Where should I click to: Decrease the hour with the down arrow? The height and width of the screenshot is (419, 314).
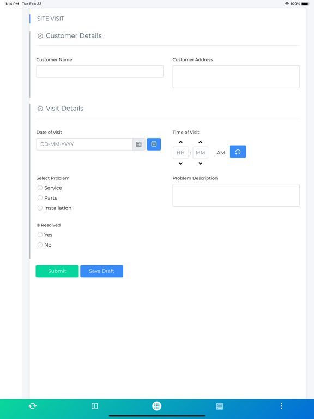click(x=180, y=163)
